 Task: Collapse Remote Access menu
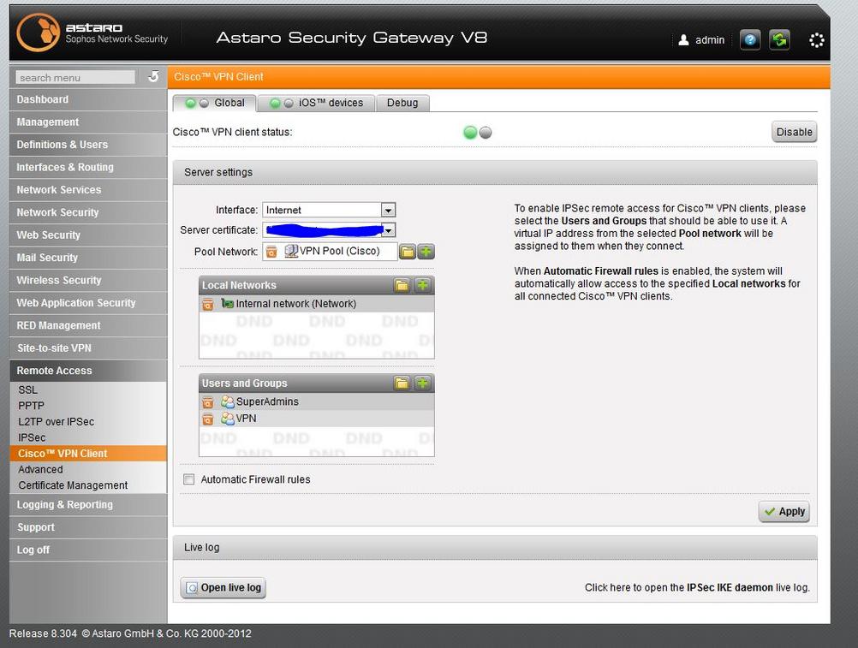pyautogui.click(x=88, y=371)
